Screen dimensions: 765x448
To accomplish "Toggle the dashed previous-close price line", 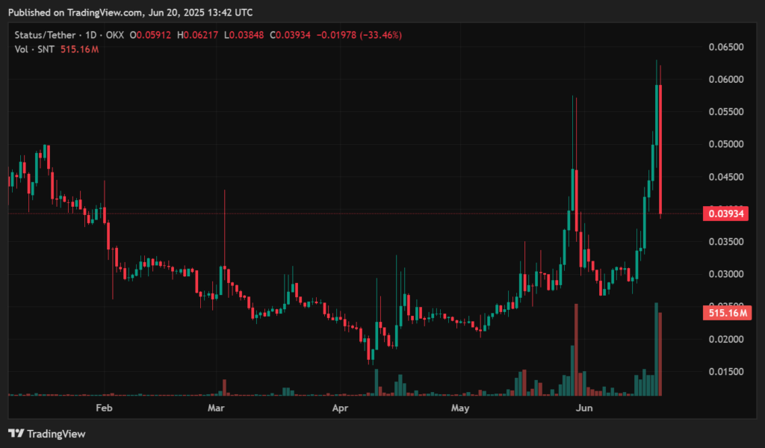I will pos(374,213).
